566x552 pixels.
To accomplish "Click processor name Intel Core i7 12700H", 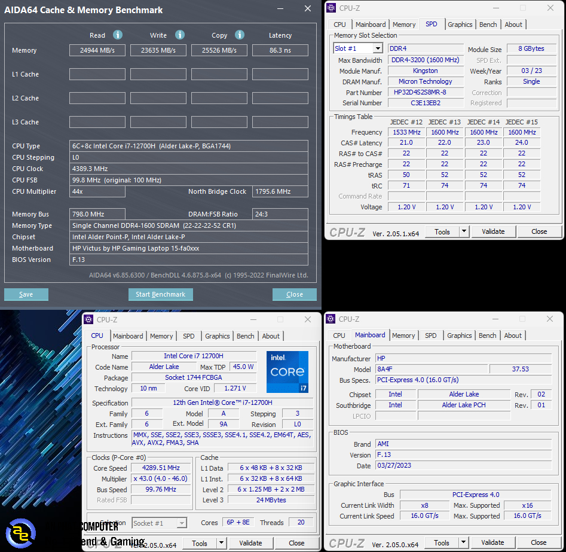I will (194, 356).
